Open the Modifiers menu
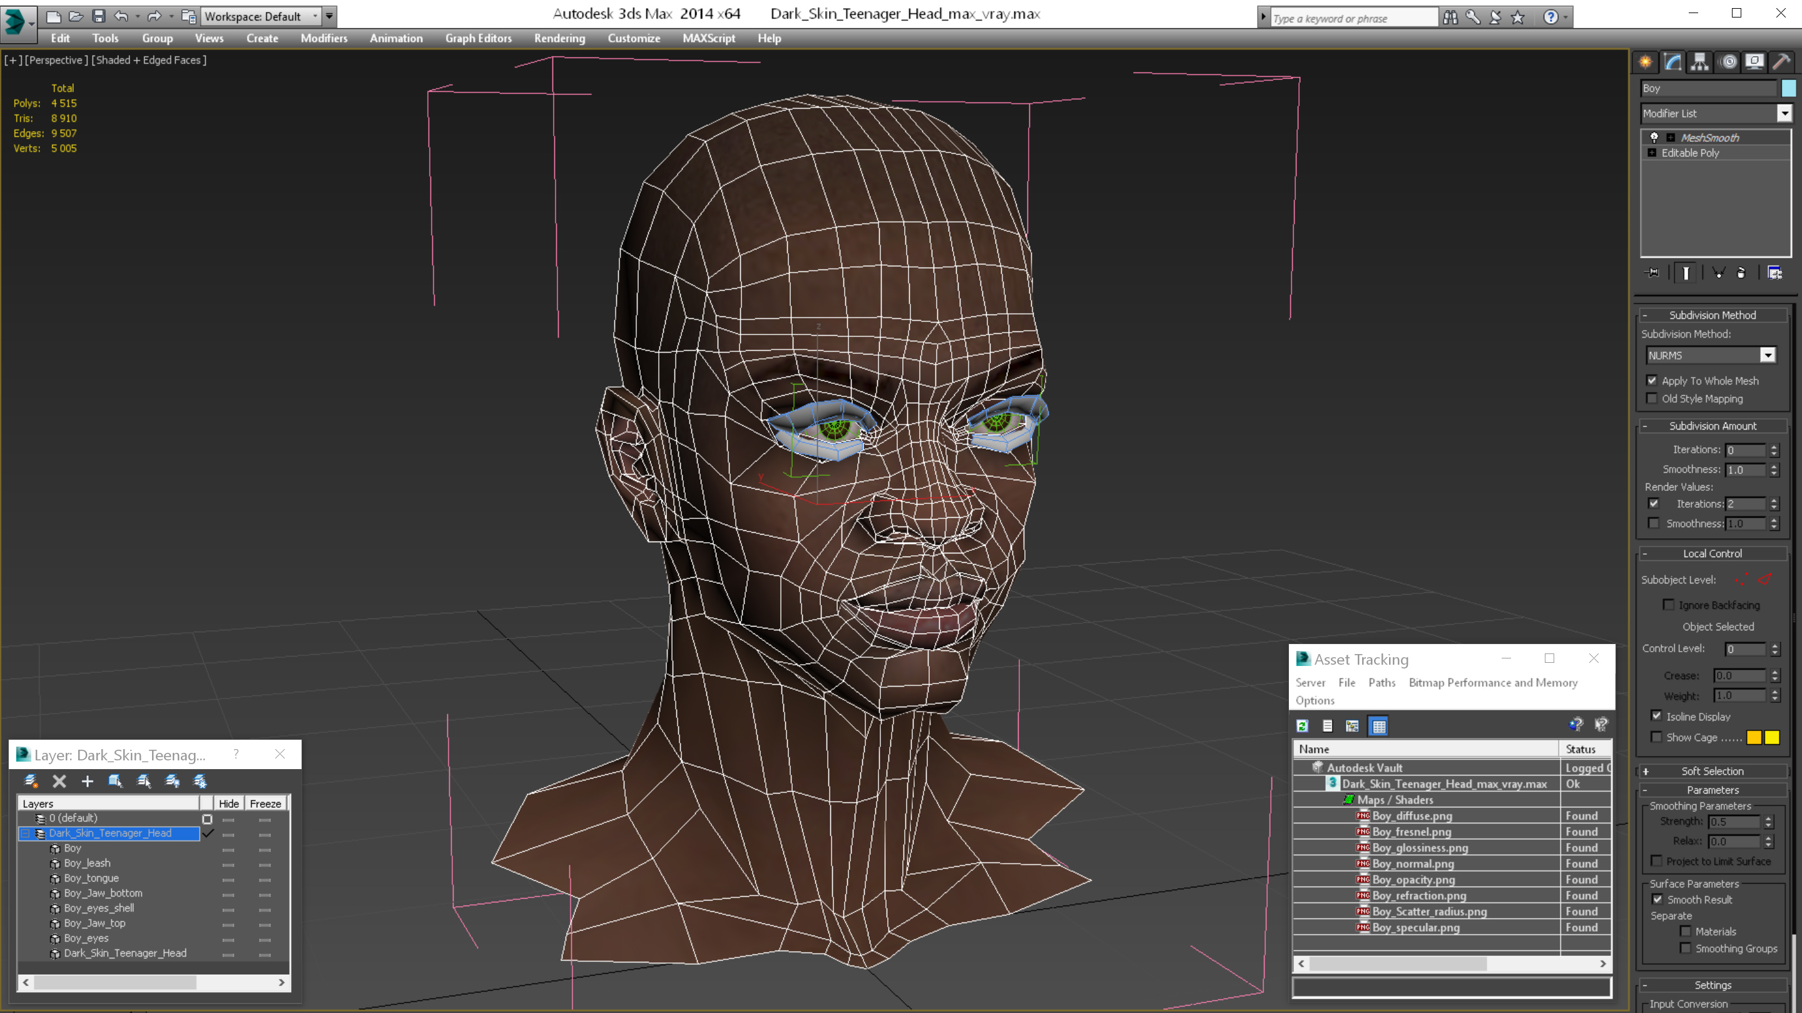Screen dimensions: 1802x1013 pos(322,38)
